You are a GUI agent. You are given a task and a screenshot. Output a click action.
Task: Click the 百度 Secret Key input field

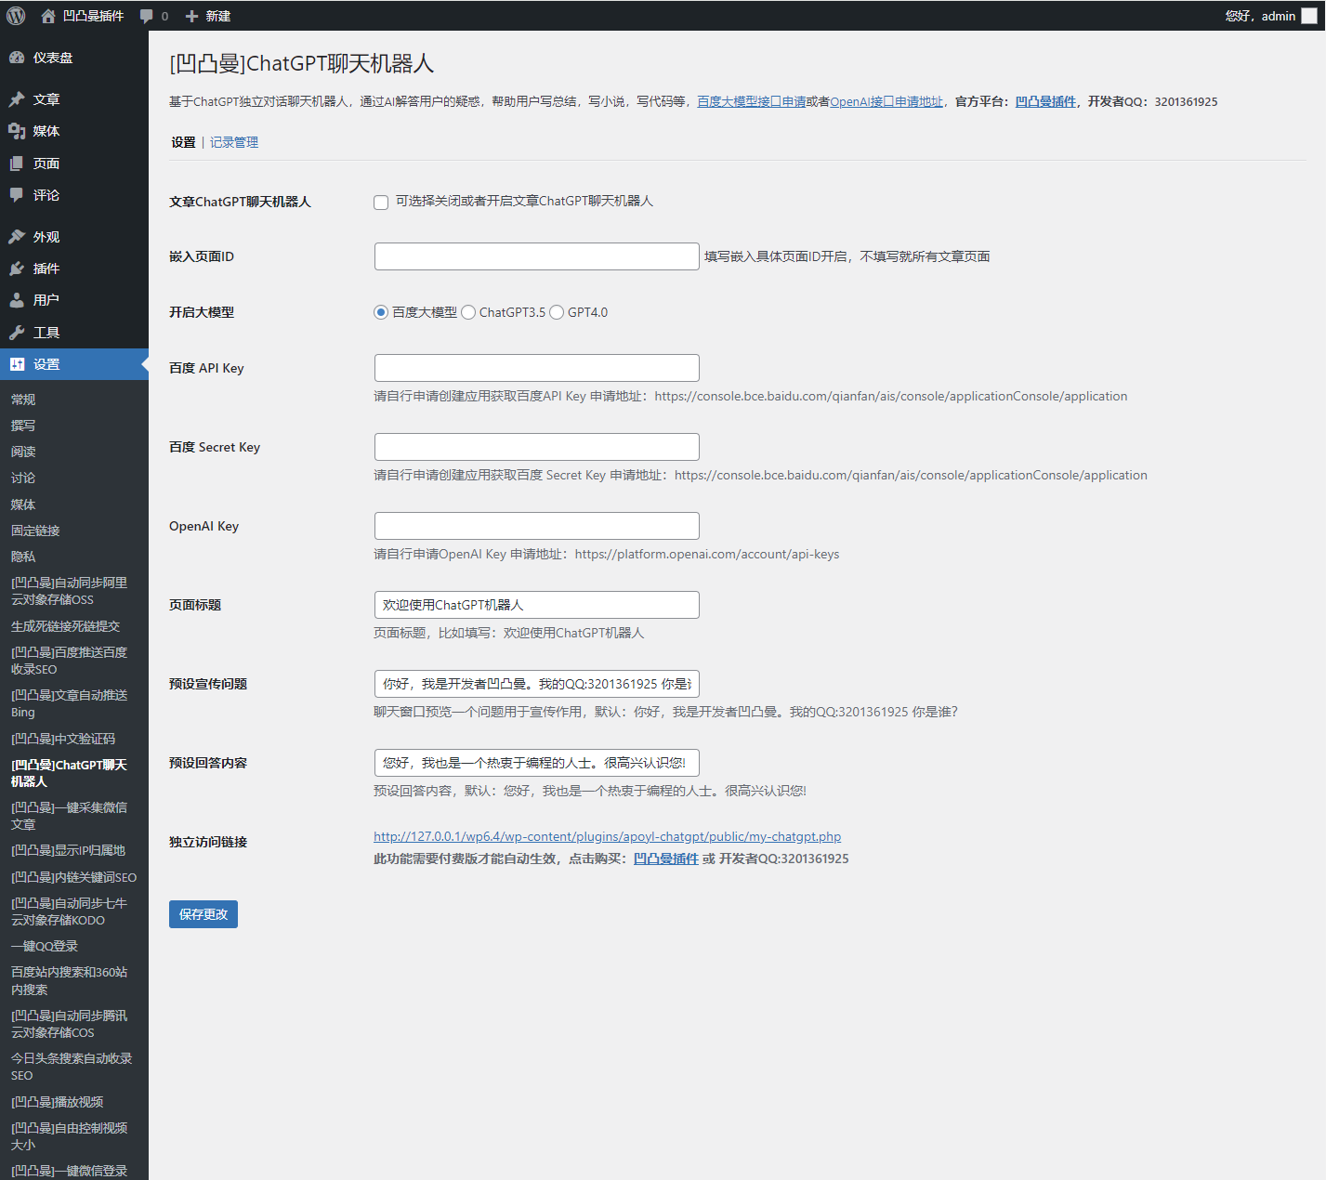click(x=537, y=447)
